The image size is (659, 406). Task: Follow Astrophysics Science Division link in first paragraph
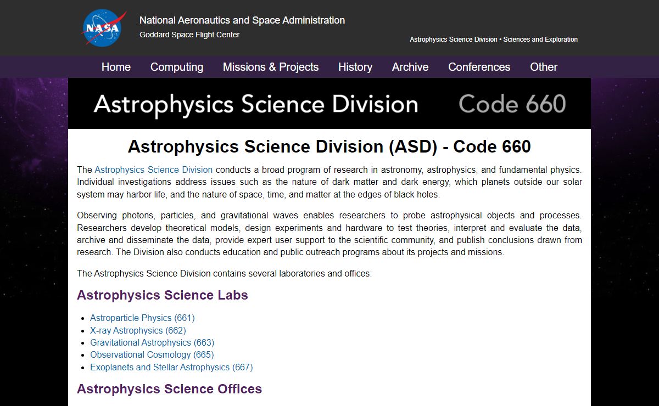point(154,170)
